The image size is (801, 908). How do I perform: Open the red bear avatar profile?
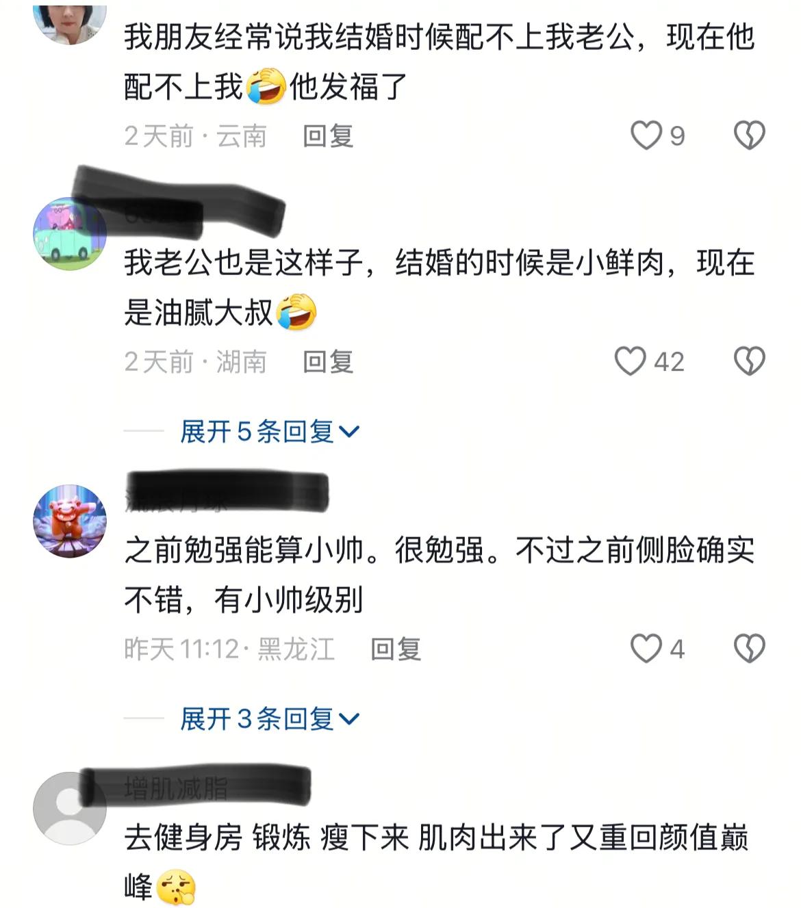[70, 521]
